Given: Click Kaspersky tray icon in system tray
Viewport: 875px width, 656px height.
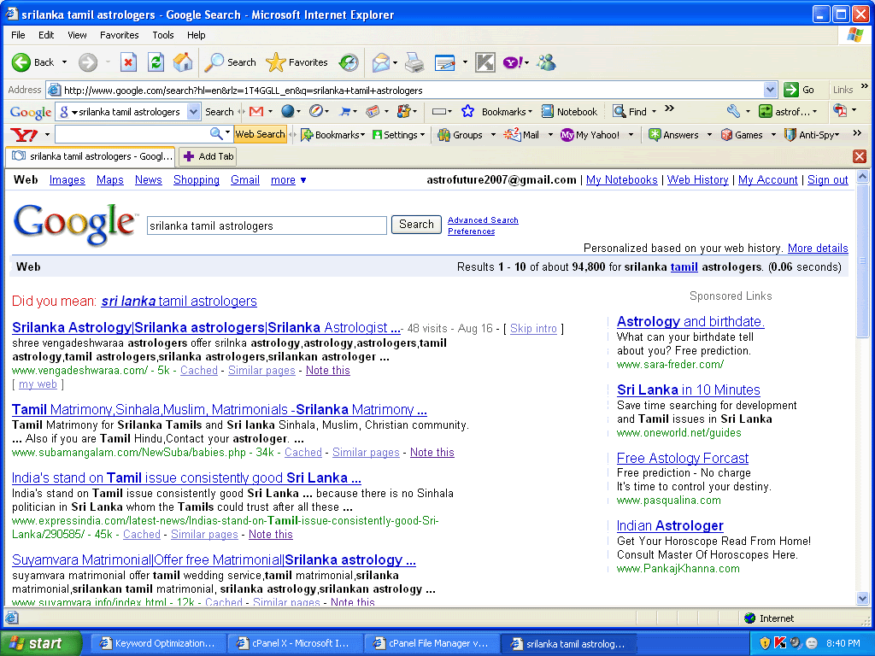Looking at the screenshot, I should 779,643.
